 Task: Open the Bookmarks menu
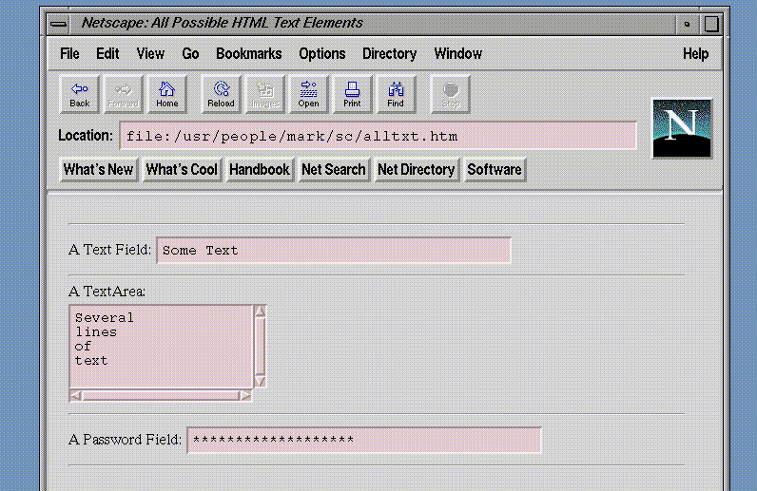coord(248,54)
